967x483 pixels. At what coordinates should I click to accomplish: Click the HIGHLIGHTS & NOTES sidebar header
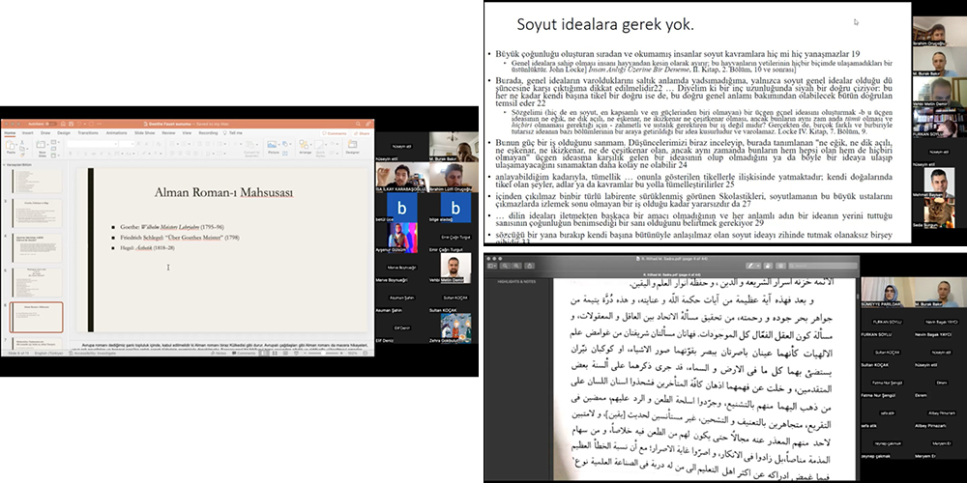coord(516,281)
